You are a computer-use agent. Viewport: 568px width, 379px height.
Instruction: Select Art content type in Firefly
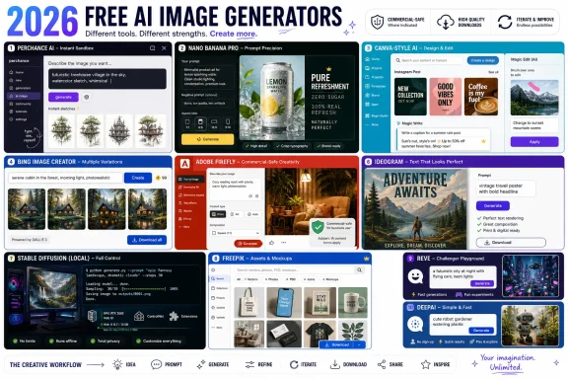pyautogui.click(x=235, y=214)
